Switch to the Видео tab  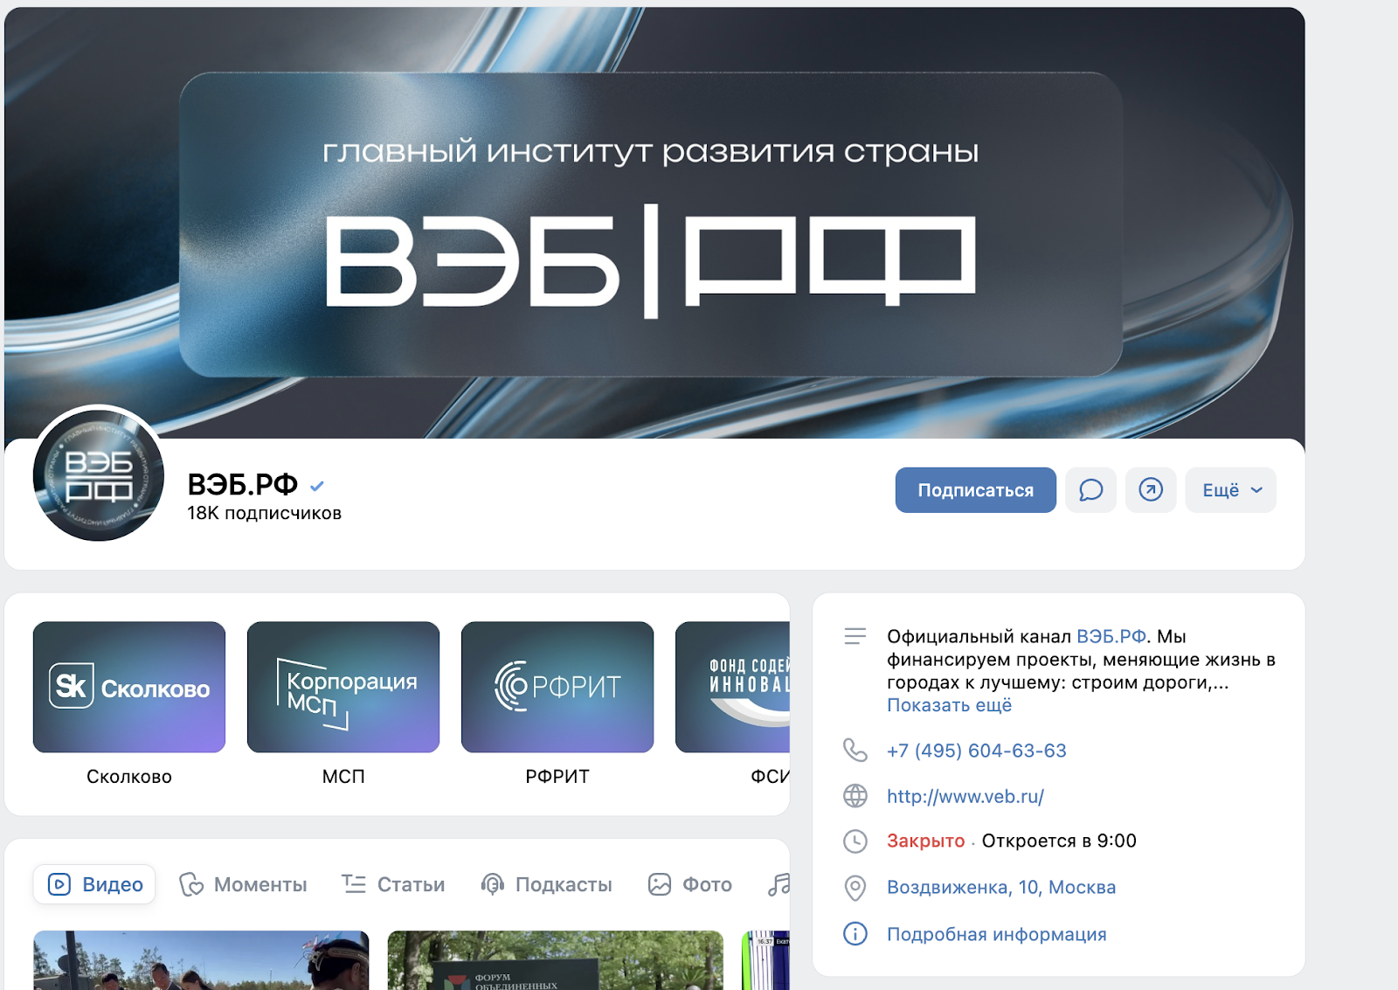point(94,884)
